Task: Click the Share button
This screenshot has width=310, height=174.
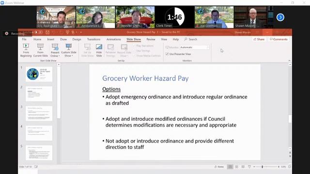Action: click(259, 39)
